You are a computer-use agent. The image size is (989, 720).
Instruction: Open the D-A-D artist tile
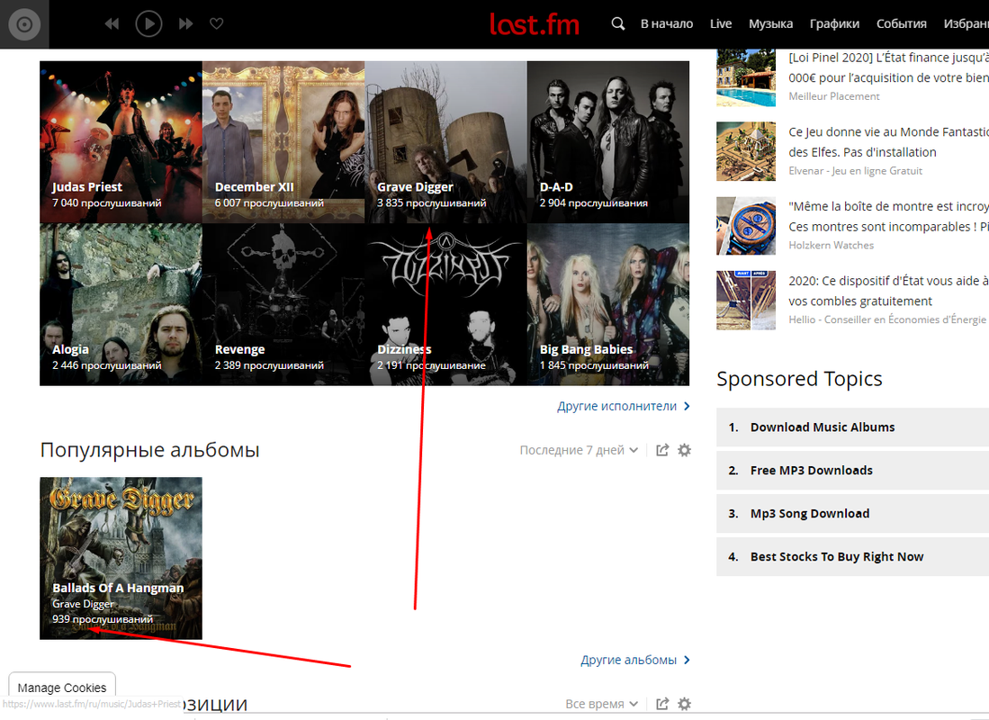(x=608, y=142)
